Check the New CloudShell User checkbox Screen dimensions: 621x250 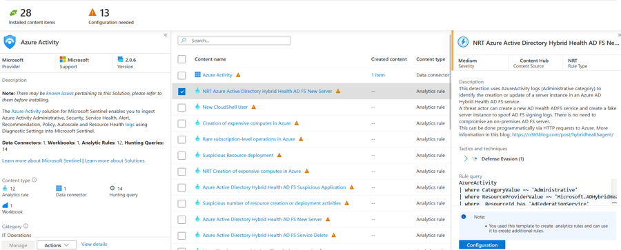click(x=181, y=107)
